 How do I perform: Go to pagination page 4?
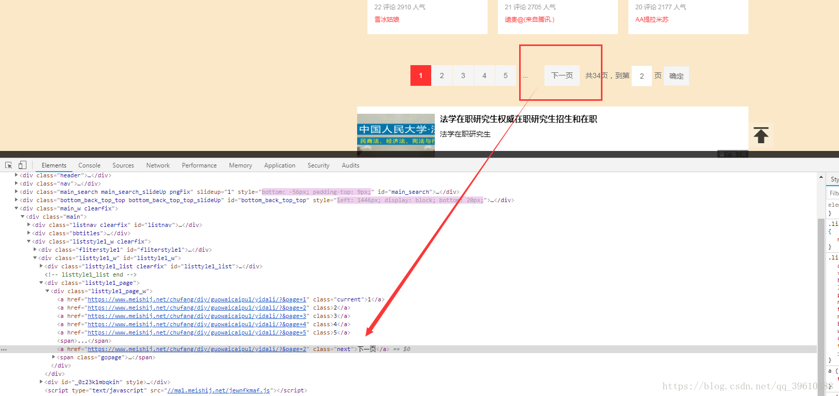[484, 75]
